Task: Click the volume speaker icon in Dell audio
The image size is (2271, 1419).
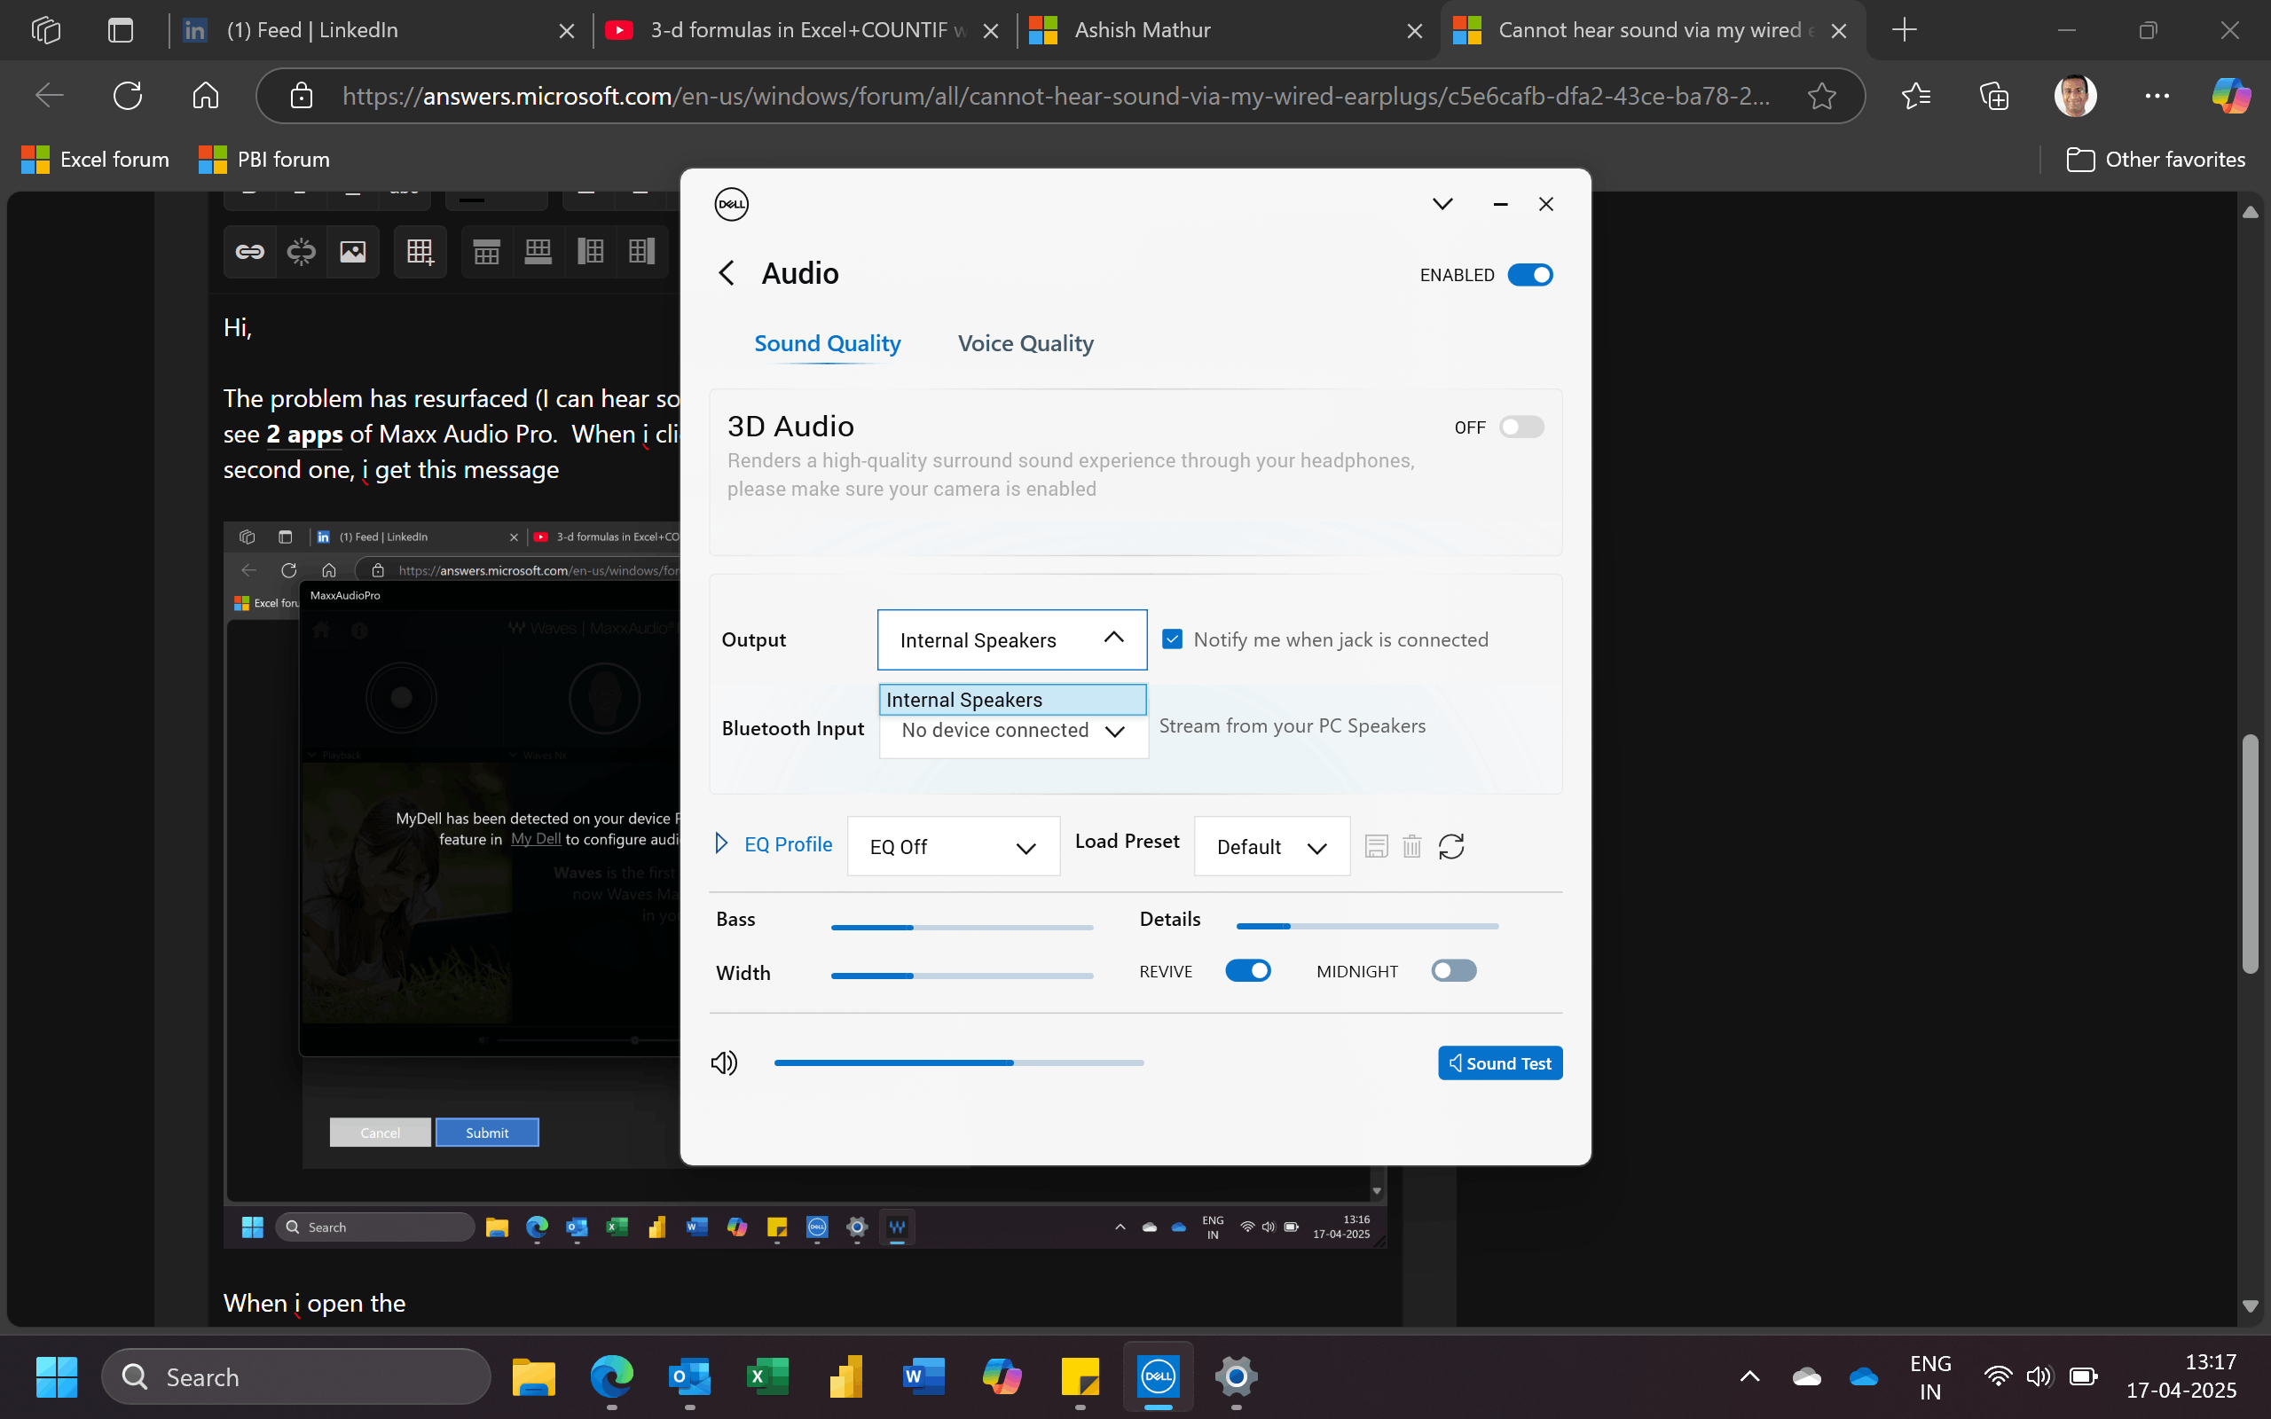Action: tap(725, 1062)
